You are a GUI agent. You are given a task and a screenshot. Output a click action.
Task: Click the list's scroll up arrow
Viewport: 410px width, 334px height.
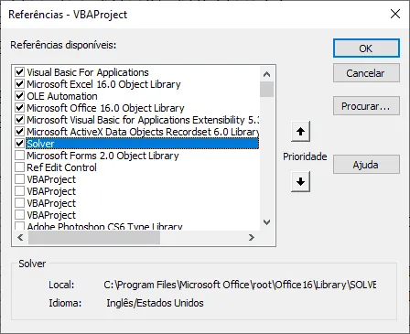(266, 74)
